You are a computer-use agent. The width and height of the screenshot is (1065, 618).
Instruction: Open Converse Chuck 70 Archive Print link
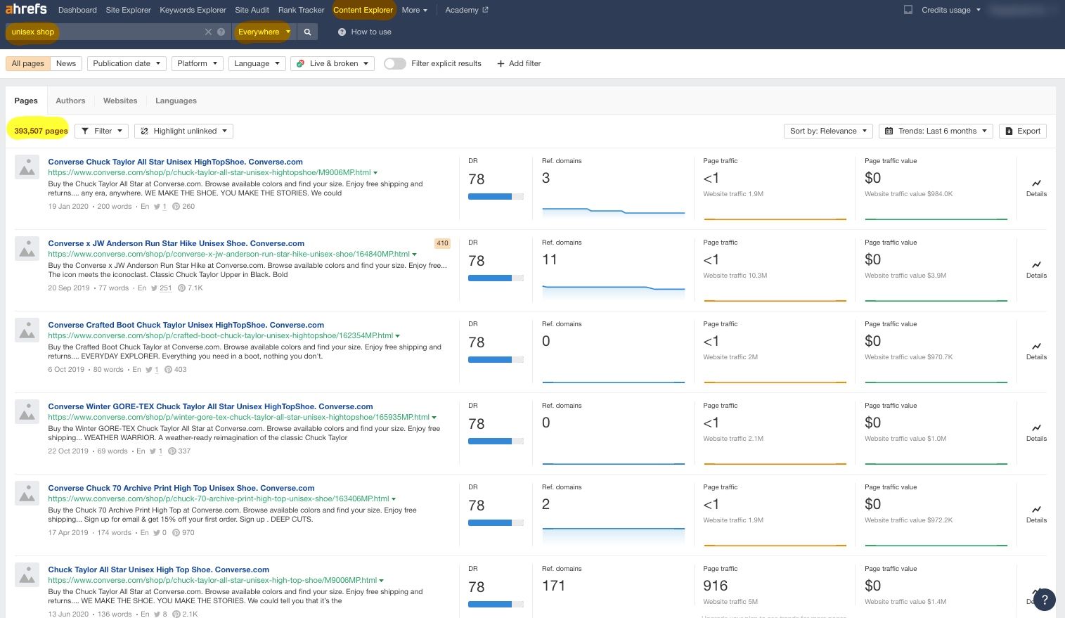[181, 488]
